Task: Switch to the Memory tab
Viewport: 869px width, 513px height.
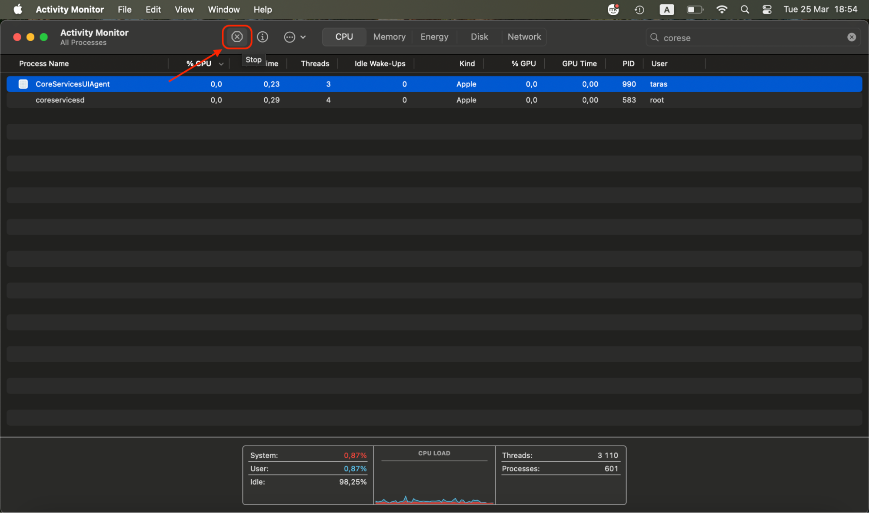Action: coord(389,37)
